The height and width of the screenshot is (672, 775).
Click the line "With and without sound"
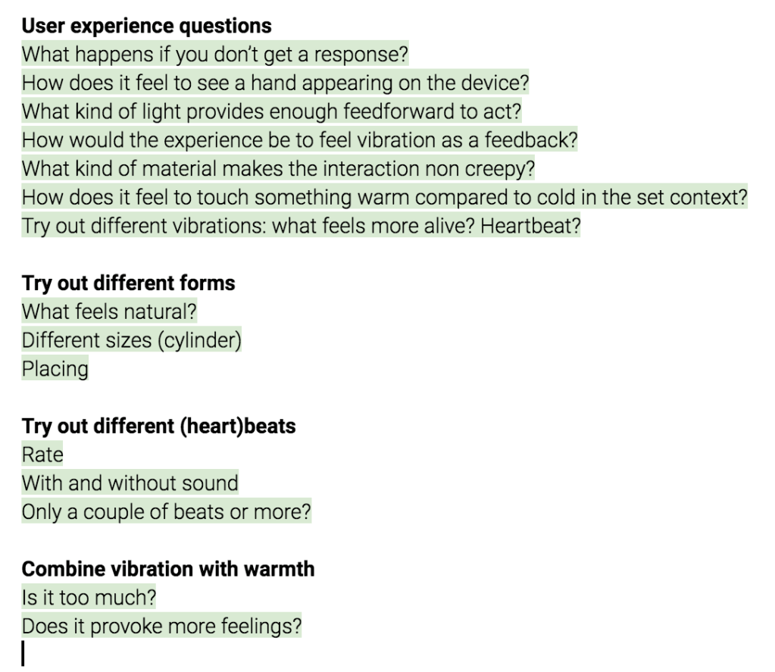tap(130, 483)
